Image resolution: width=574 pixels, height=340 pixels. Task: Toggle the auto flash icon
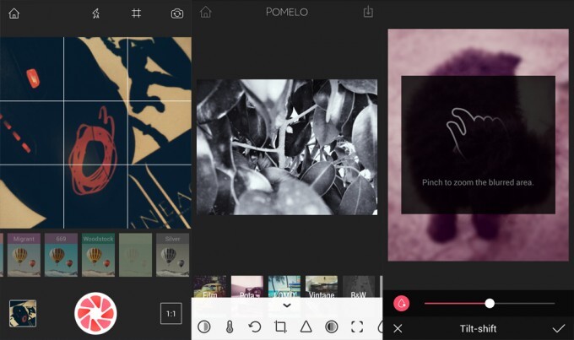95,13
